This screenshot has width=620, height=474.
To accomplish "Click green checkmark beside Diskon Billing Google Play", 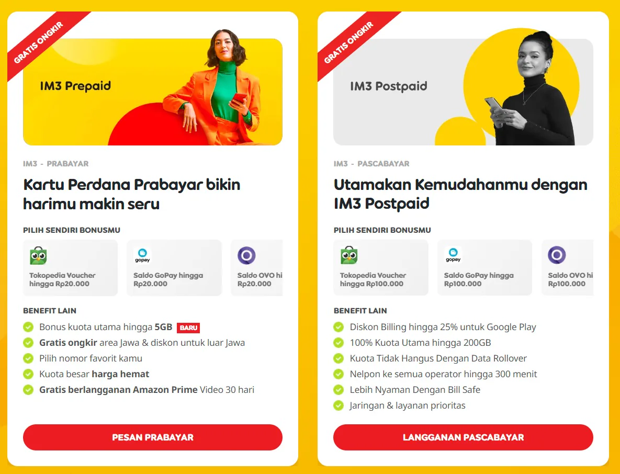I will pos(339,327).
